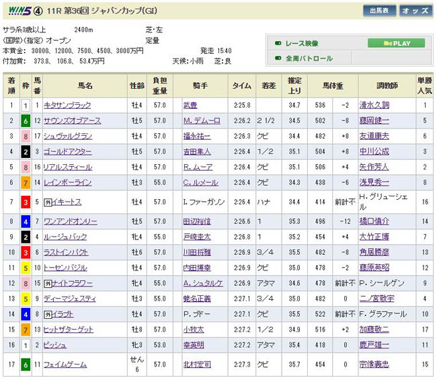Open trainer 清水久詞 link
This screenshot has height=380, width=437.
tap(392, 106)
